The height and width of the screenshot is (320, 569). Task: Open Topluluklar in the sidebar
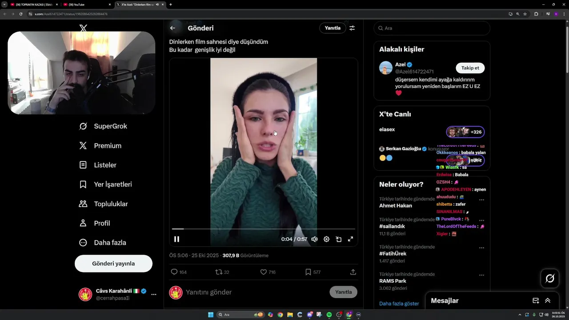(103, 204)
